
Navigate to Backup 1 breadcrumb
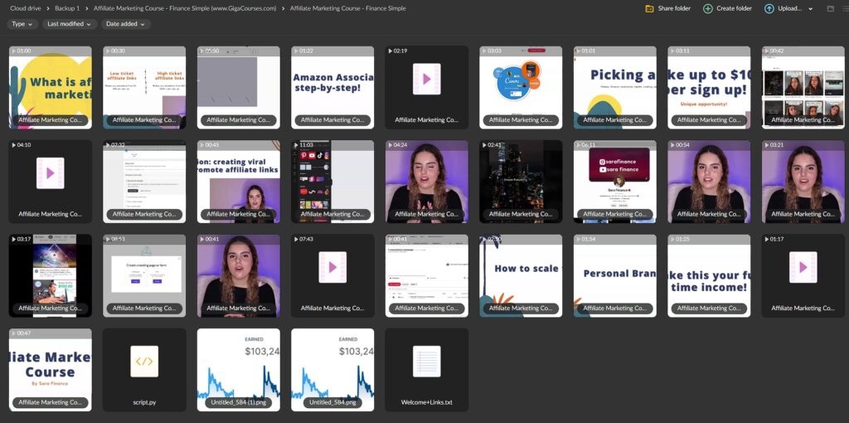pos(67,8)
